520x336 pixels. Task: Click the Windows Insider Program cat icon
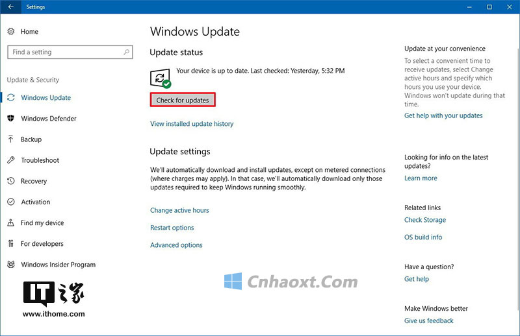pos(11,265)
